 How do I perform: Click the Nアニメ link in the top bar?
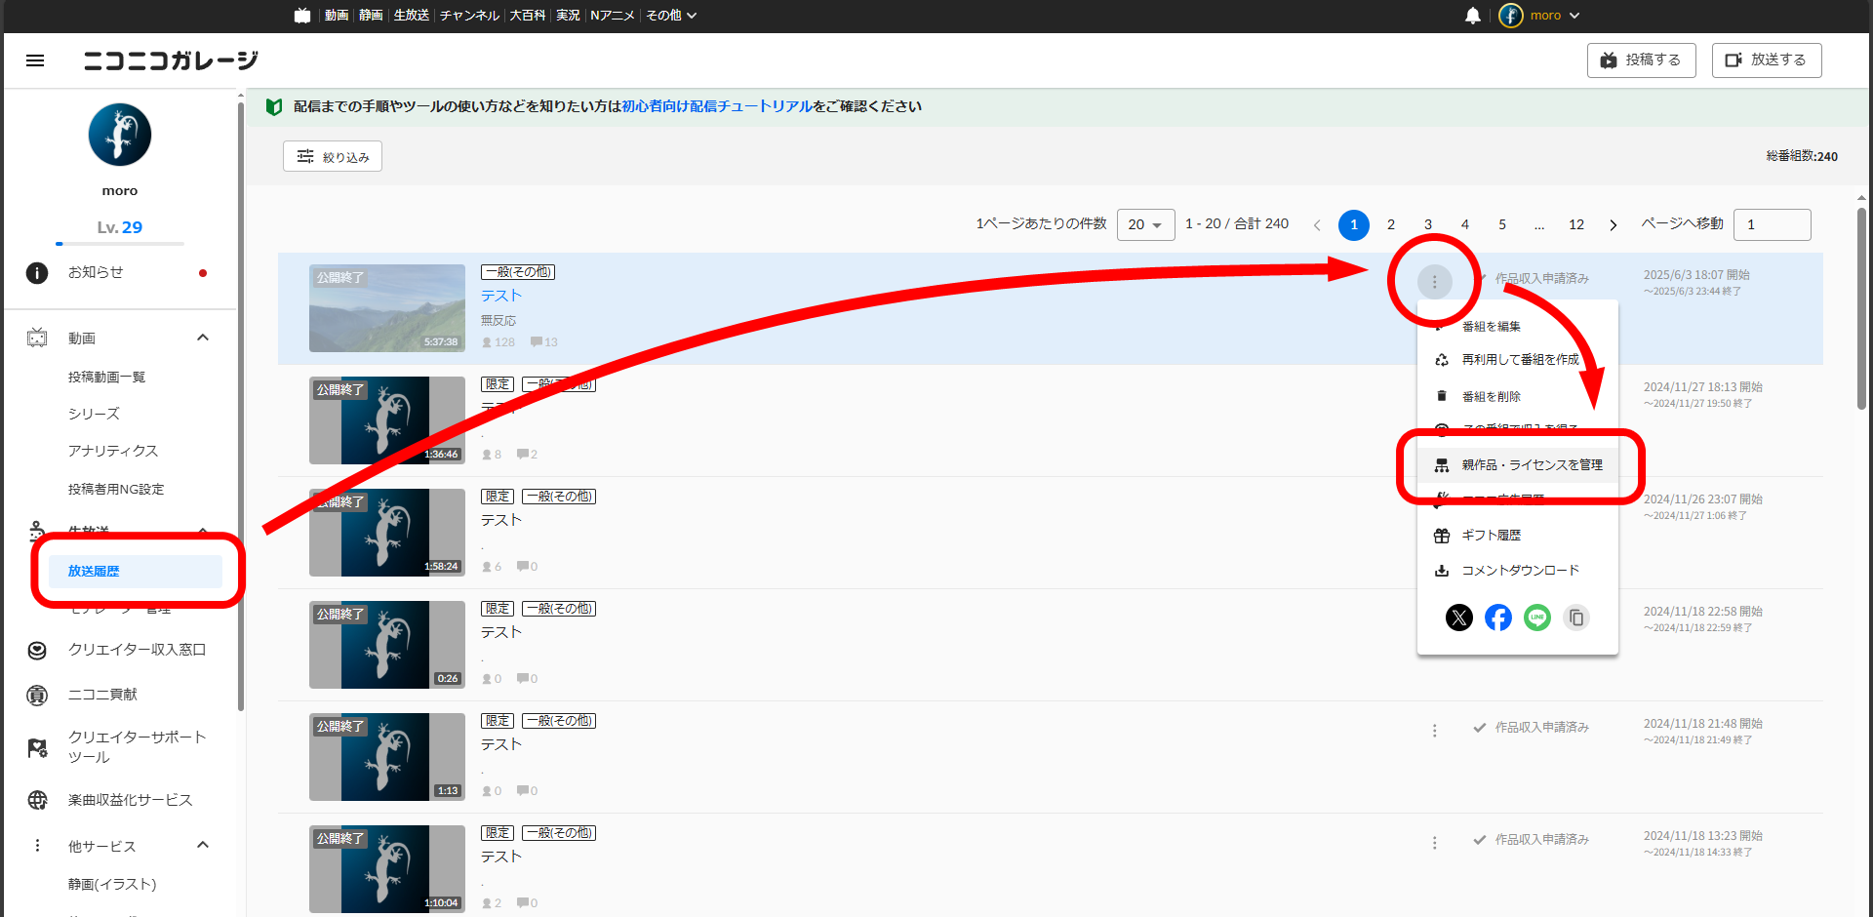(613, 16)
